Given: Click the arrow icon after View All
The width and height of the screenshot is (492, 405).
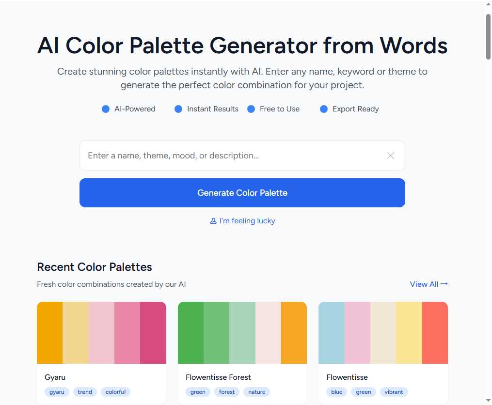Looking at the screenshot, I should tap(444, 284).
